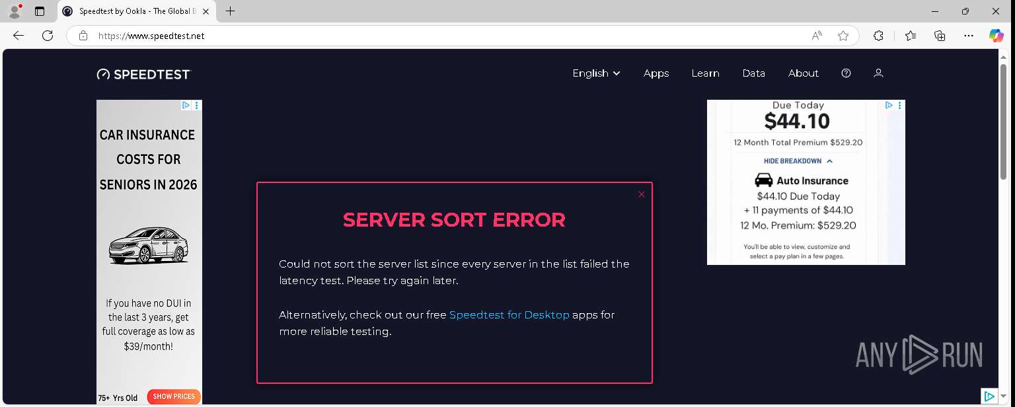The width and height of the screenshot is (1015, 407).
Task: Open the user account icon
Action: coord(878,73)
